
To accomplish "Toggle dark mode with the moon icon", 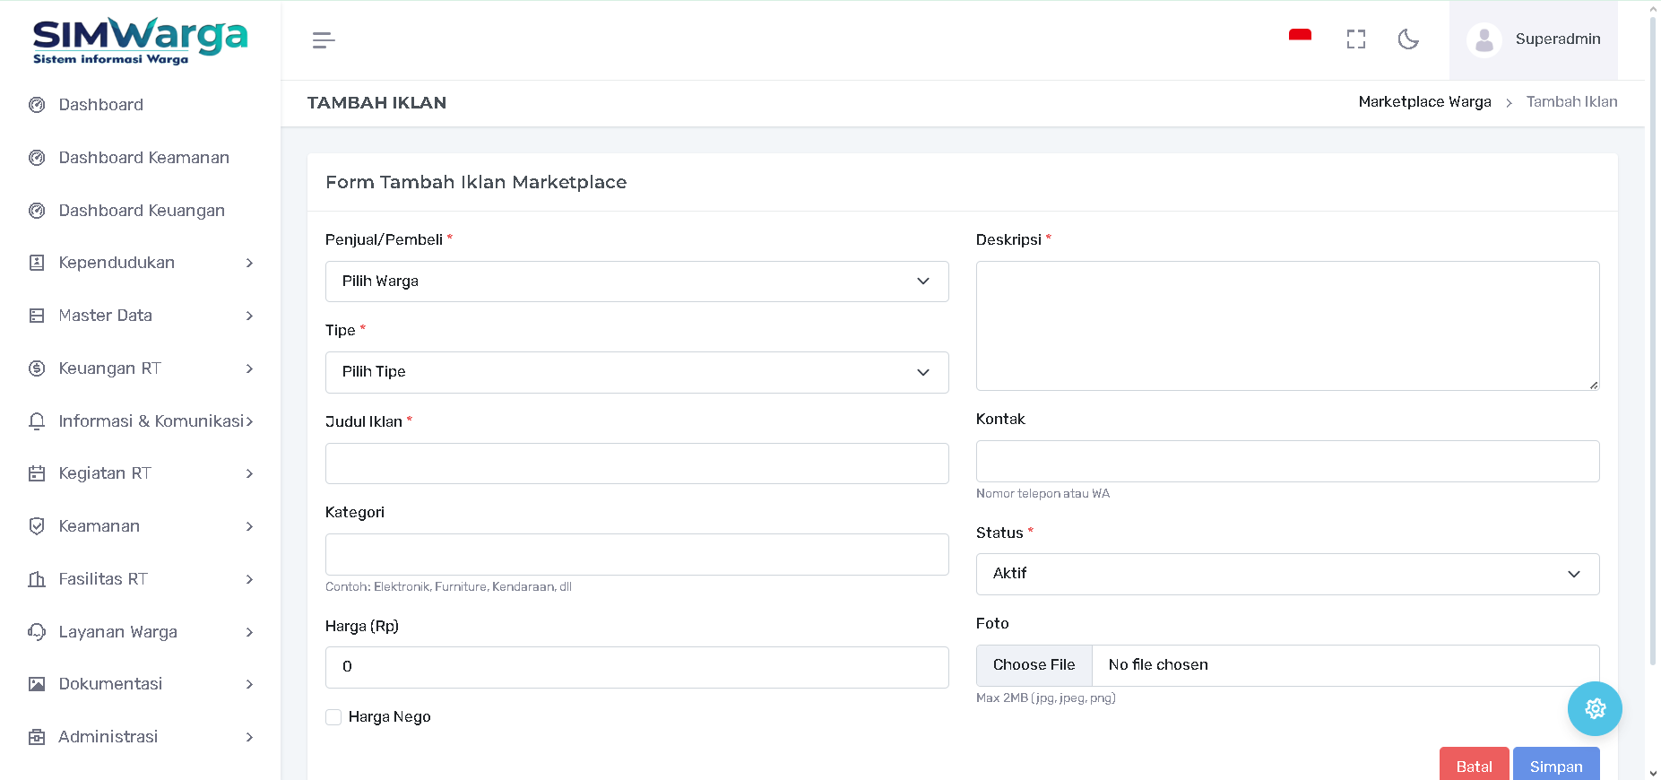I will click(x=1408, y=39).
